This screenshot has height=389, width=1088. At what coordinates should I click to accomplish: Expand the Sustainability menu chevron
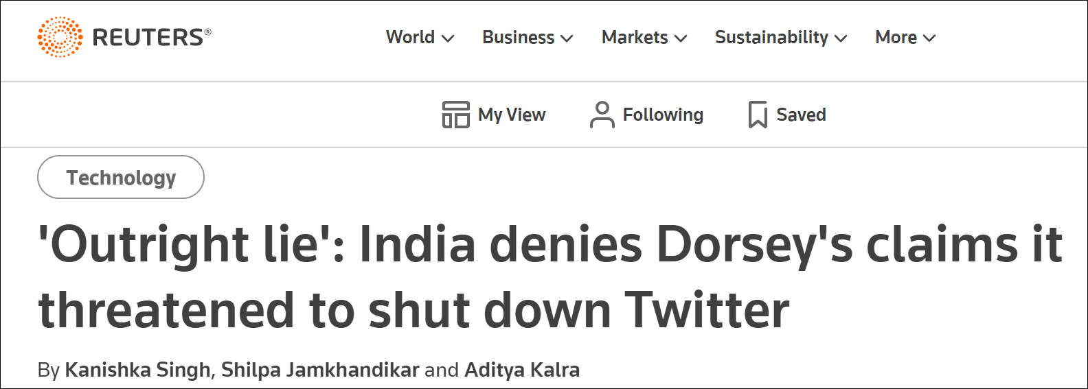[841, 38]
